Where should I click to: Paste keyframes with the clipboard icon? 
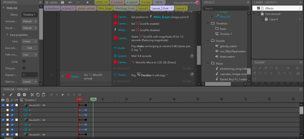pyautogui.click(x=44, y=95)
